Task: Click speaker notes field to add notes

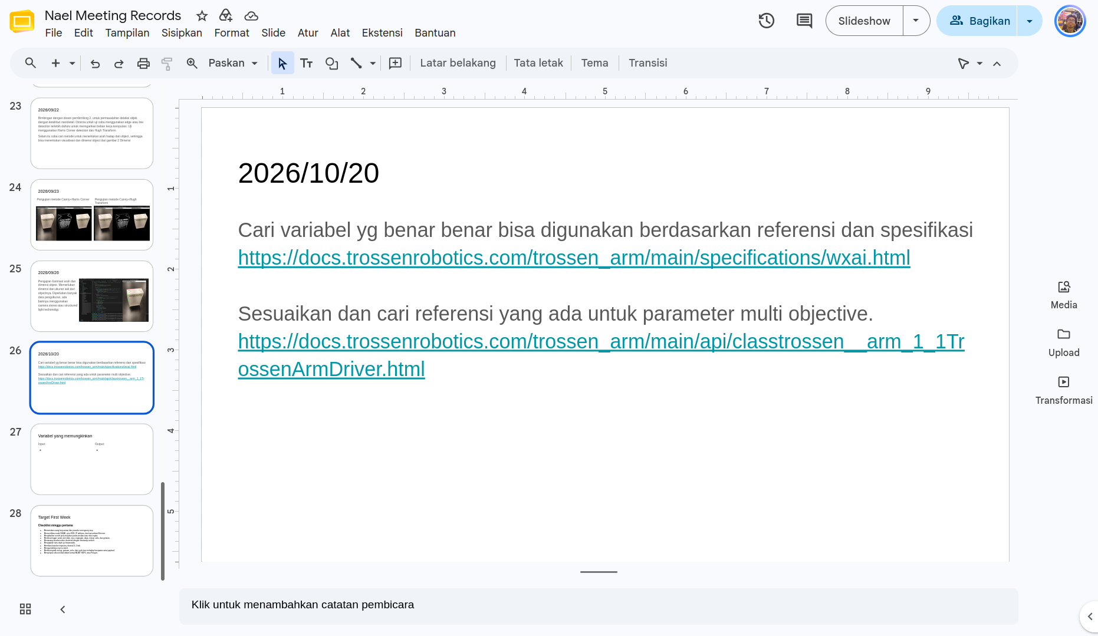Action: tap(599, 605)
